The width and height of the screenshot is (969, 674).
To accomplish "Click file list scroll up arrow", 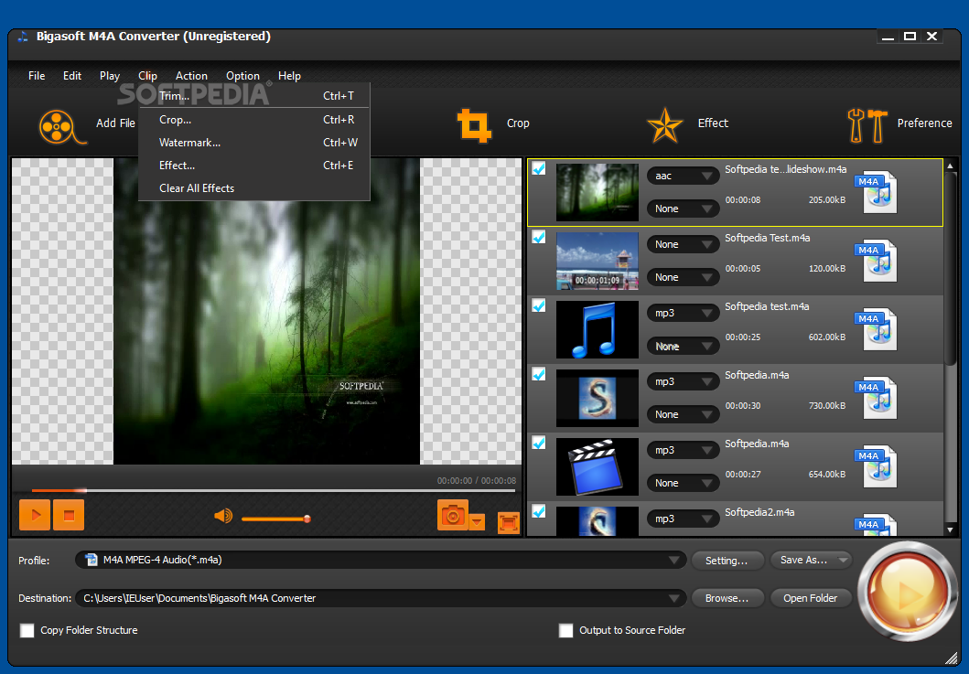I will tap(951, 166).
